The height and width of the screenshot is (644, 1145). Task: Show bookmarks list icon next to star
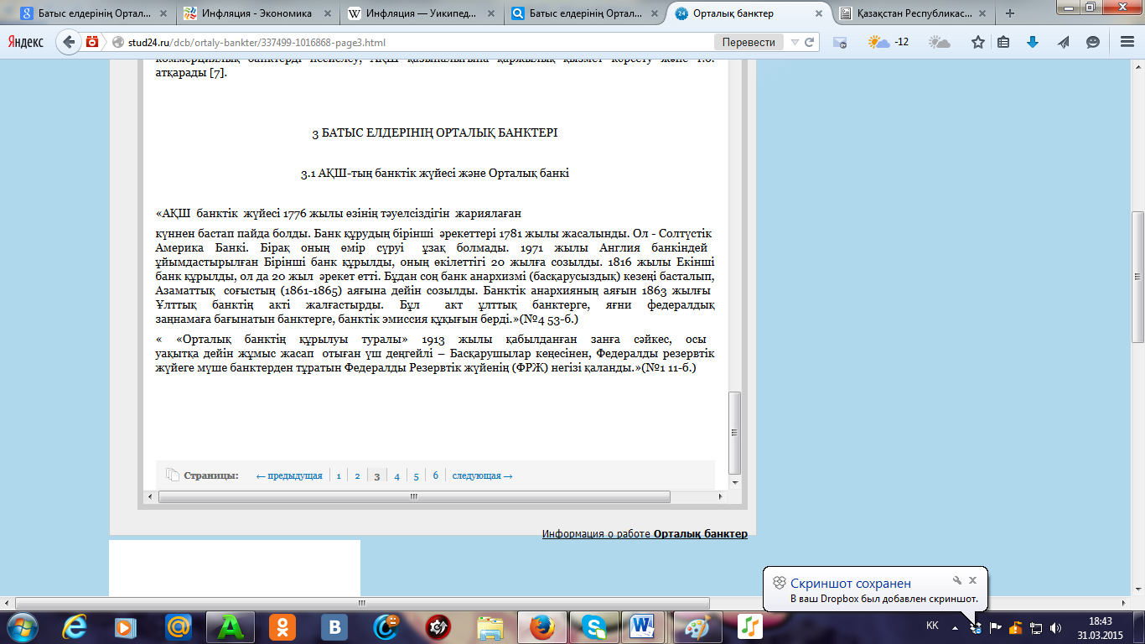pos(1004,42)
